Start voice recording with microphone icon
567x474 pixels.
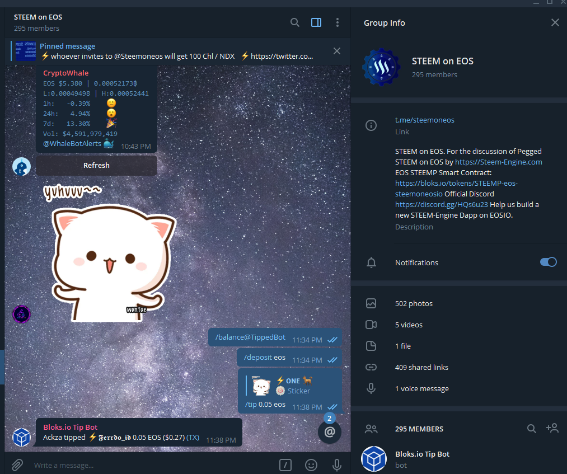[336, 465]
